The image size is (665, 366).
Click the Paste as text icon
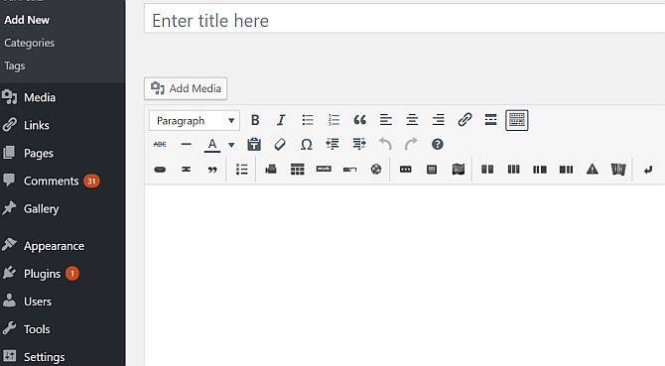tap(254, 145)
